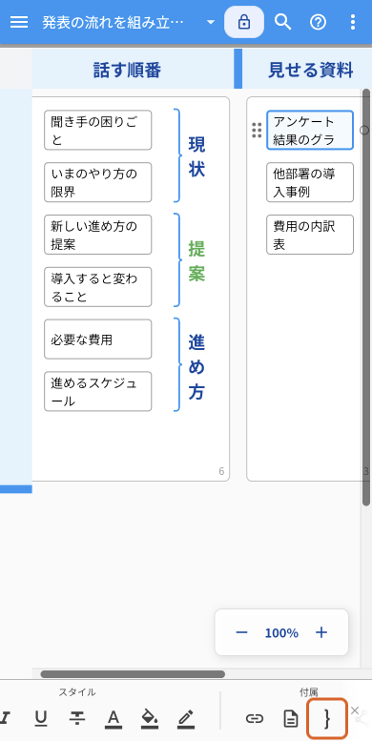Select the 話す順番 column header
The height and width of the screenshot is (741, 372).
(127, 70)
